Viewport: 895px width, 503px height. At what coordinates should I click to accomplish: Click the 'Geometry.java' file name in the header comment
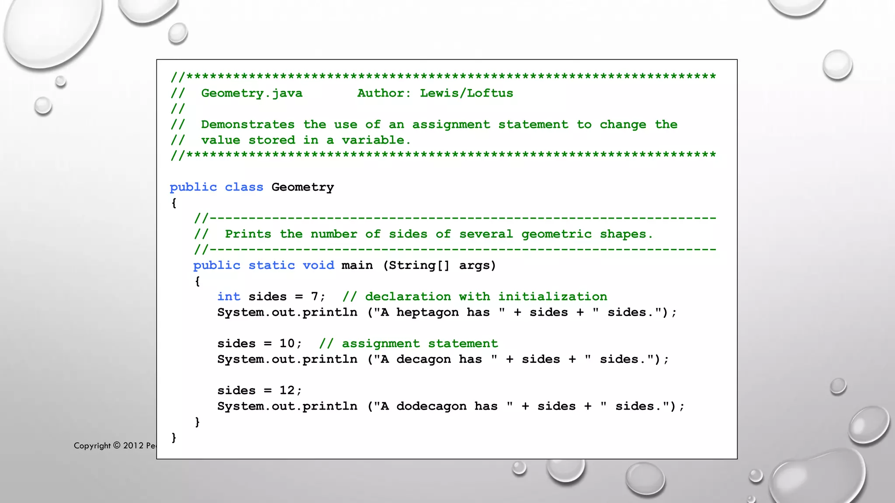pos(252,93)
